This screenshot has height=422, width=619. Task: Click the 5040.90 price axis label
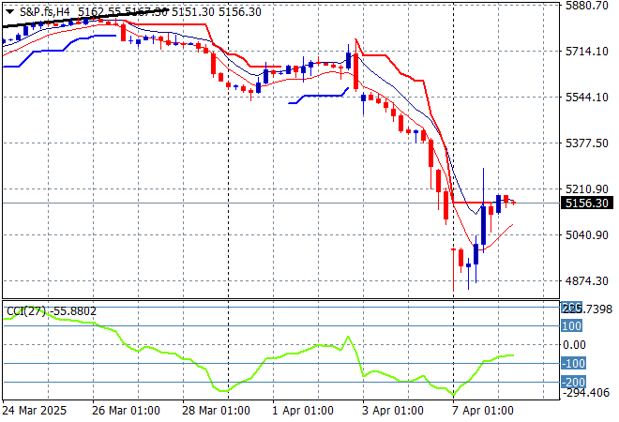pyautogui.click(x=586, y=234)
